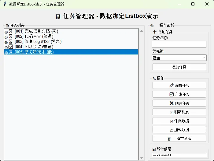Click the 任务名称 text input field
The image size is (214, 161).
pyautogui.click(x=179, y=44)
